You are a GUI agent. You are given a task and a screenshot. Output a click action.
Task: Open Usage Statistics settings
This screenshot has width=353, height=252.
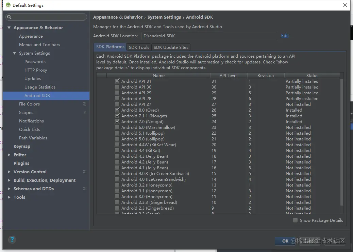coord(40,87)
